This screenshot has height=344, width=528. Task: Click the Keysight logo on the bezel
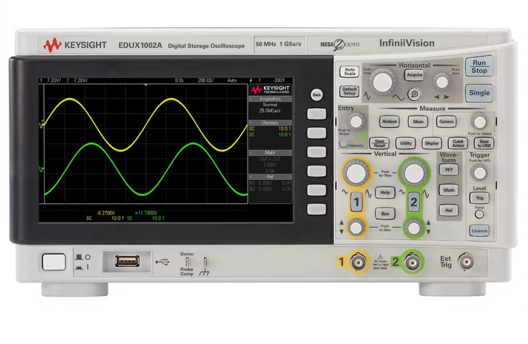point(75,45)
